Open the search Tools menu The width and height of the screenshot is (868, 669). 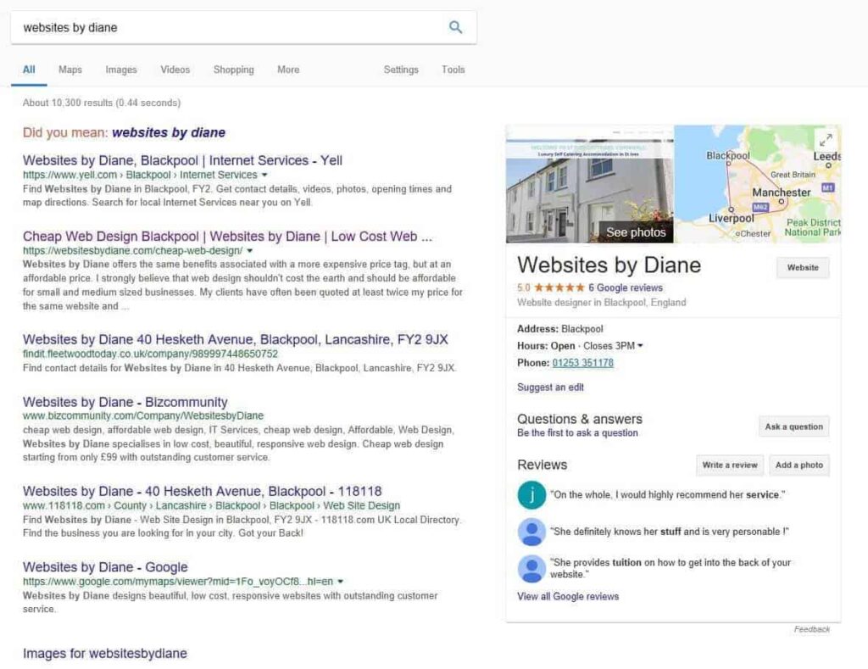click(453, 70)
